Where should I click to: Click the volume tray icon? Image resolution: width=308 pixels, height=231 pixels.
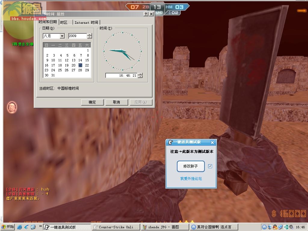point(291,227)
